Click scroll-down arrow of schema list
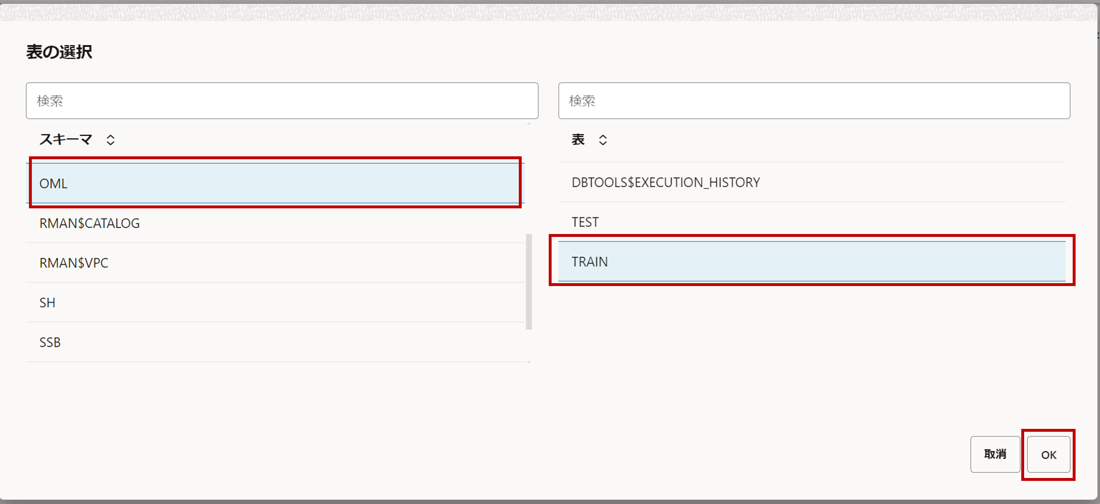Viewport: 1100px width, 504px height. (x=529, y=362)
